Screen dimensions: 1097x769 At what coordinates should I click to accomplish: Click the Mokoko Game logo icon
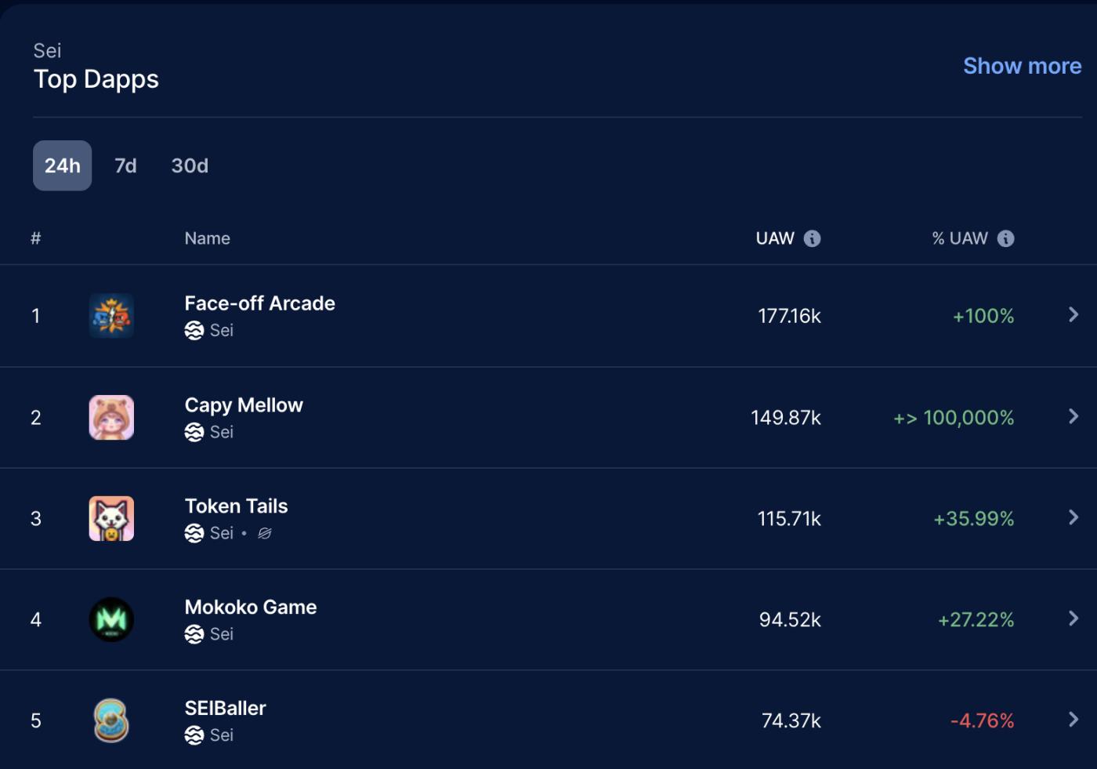[x=111, y=619]
